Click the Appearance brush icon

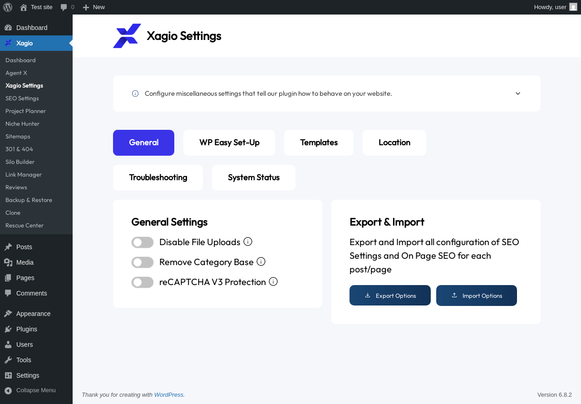pos(8,314)
